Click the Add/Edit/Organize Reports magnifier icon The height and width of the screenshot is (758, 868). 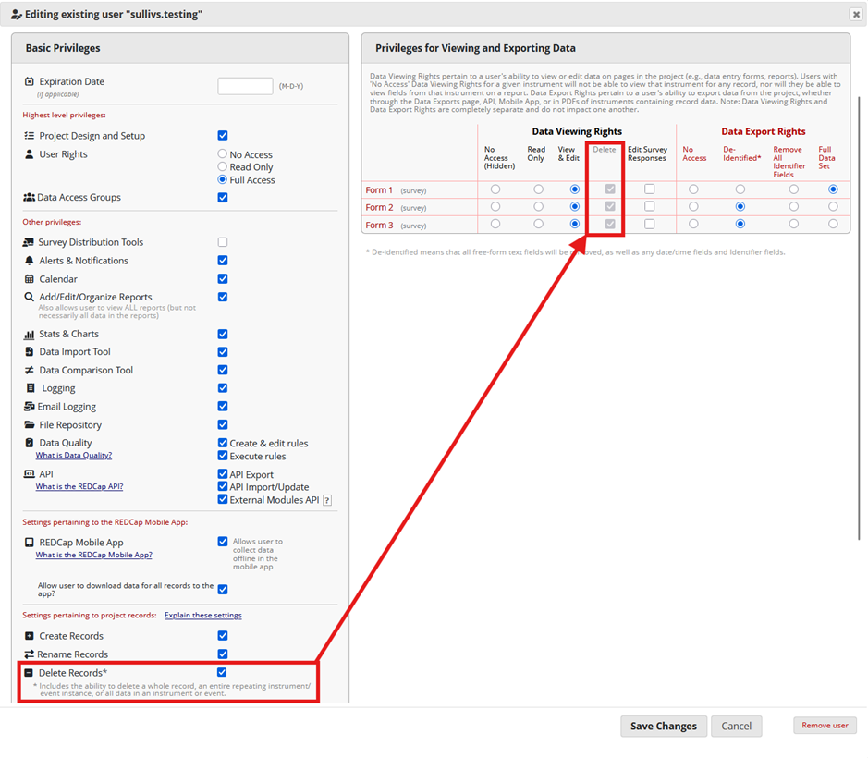[x=30, y=297]
